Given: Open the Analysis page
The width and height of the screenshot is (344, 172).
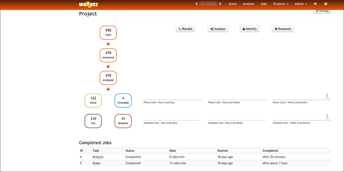Looking at the screenshot, I should point(248,4).
